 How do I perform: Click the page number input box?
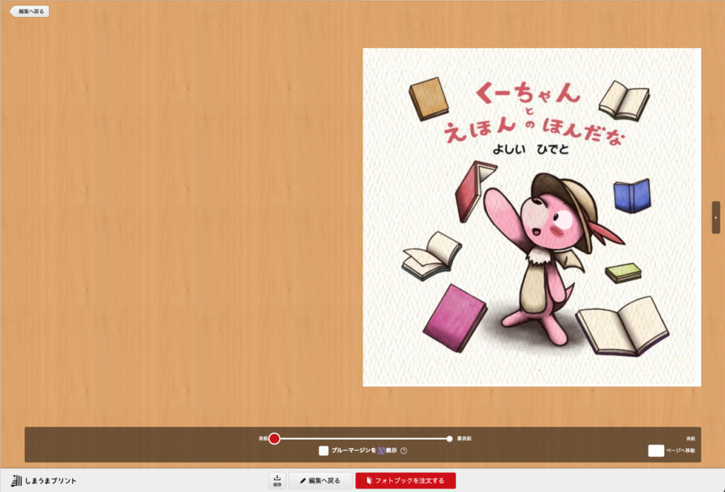[656, 450]
